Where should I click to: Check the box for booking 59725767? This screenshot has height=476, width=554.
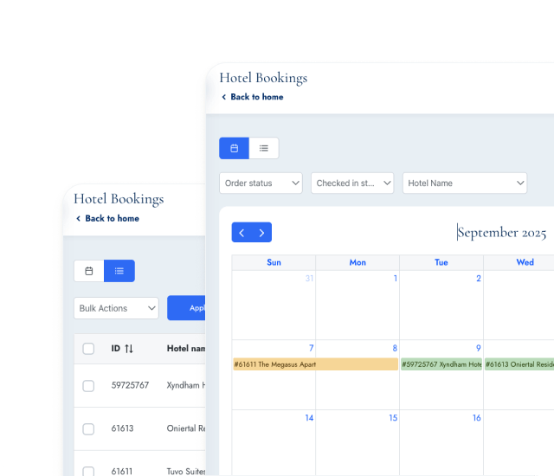coord(88,386)
